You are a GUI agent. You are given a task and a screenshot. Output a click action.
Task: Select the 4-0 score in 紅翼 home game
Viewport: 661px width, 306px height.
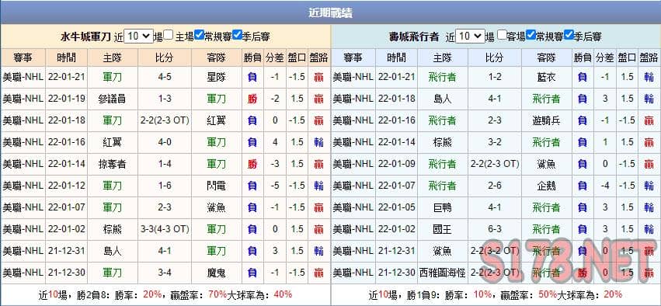[x=165, y=142]
